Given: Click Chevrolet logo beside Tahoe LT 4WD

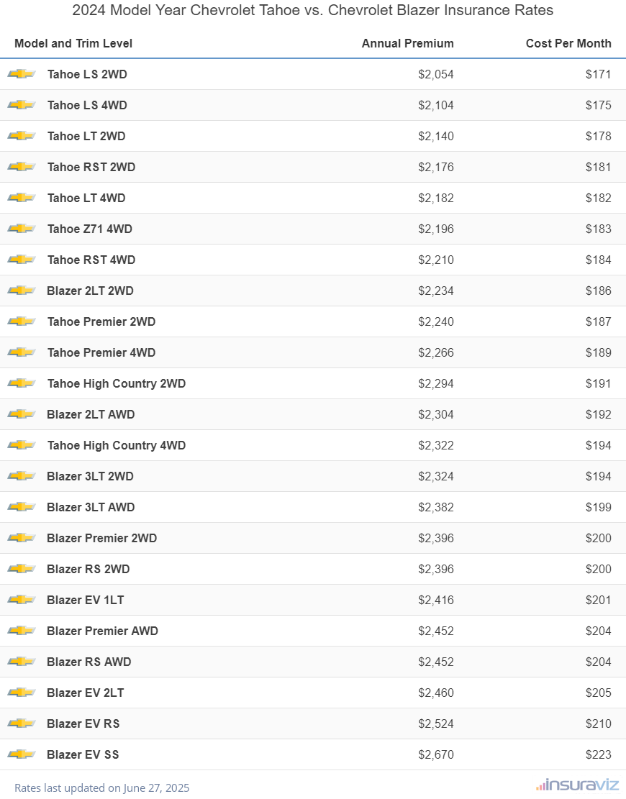Looking at the screenshot, I should (x=22, y=198).
